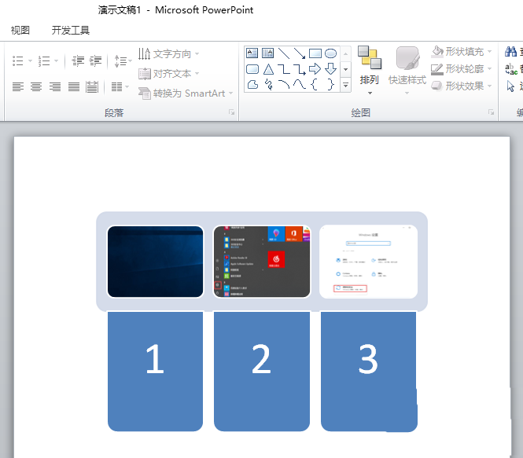This screenshot has height=458, width=523.
Task: Click the find binoculars icon
Action: [x=510, y=52]
